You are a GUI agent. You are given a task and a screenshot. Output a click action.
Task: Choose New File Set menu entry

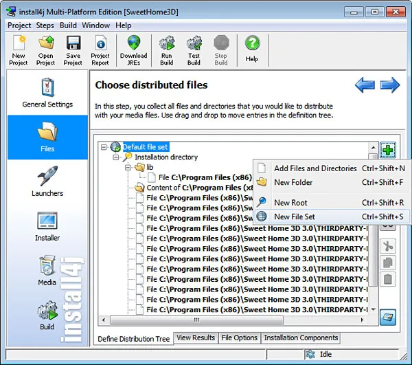(332, 217)
